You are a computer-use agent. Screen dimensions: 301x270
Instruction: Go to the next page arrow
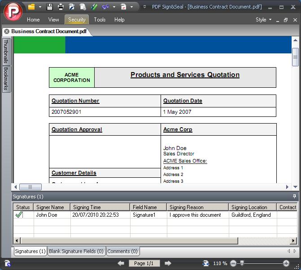tap(168, 263)
